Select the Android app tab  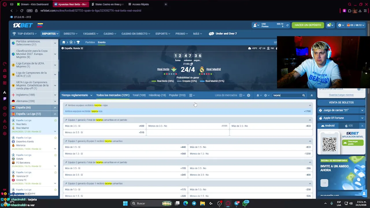pyautogui.click(x=327, y=126)
